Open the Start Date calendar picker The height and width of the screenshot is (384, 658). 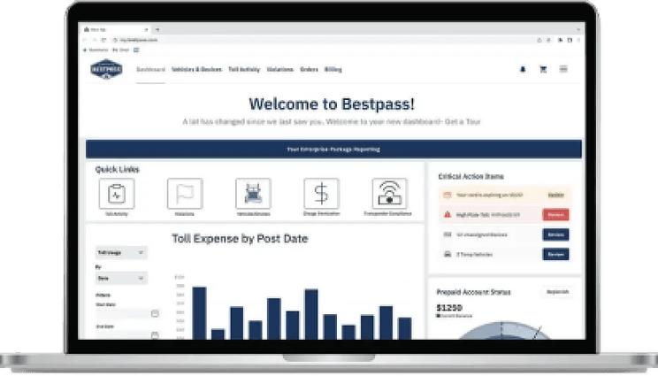pos(155,313)
